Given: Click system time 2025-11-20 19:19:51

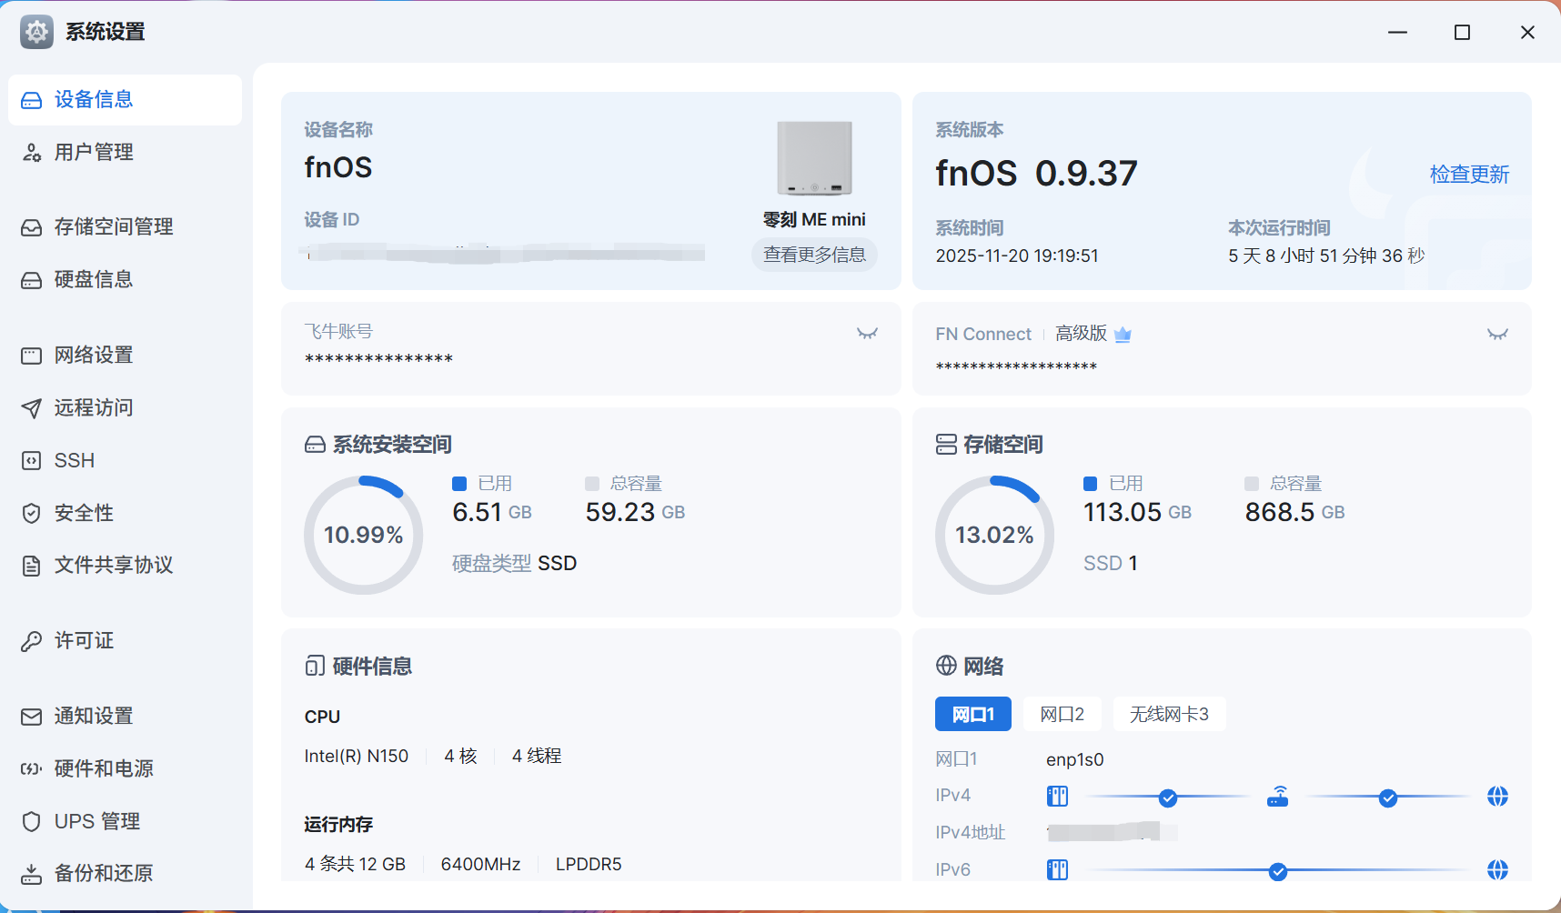Looking at the screenshot, I should click(x=1017, y=256).
